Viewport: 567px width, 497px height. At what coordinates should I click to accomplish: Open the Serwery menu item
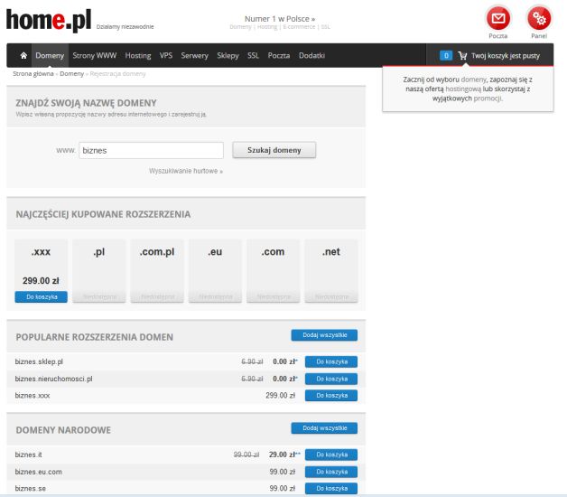(194, 55)
